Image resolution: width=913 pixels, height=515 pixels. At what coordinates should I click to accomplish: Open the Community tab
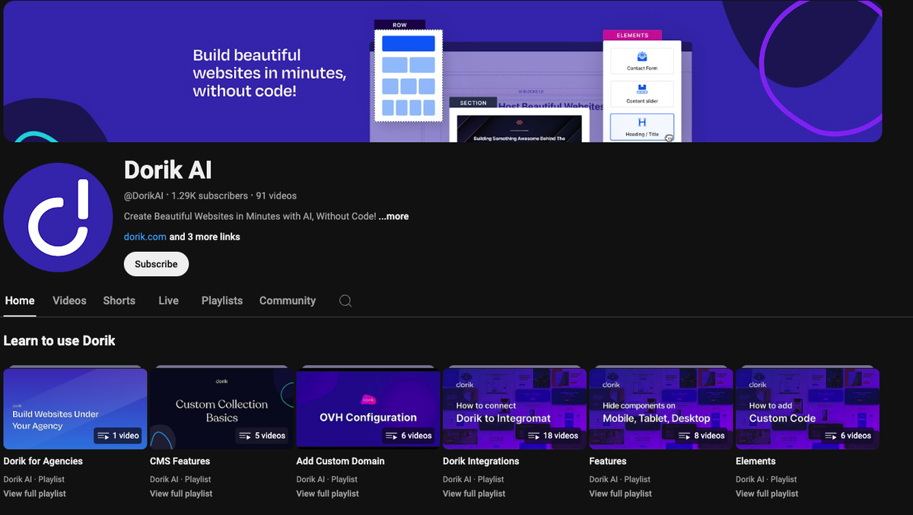pos(288,300)
